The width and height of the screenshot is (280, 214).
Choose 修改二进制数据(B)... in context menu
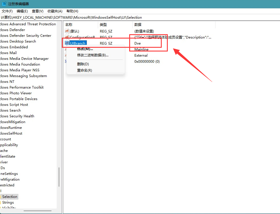(93, 55)
